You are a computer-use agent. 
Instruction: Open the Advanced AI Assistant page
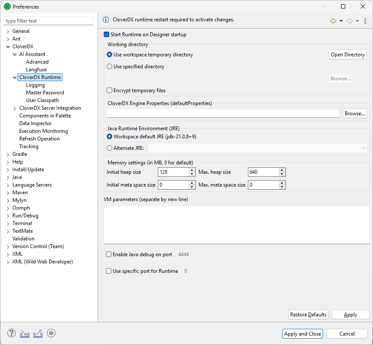38,62
